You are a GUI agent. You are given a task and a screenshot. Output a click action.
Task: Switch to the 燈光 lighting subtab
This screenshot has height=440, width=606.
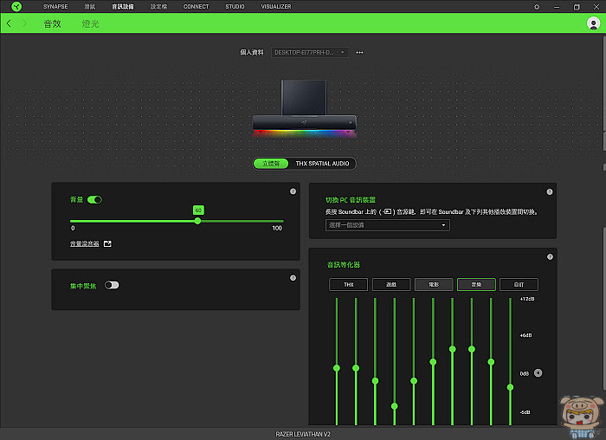[90, 23]
